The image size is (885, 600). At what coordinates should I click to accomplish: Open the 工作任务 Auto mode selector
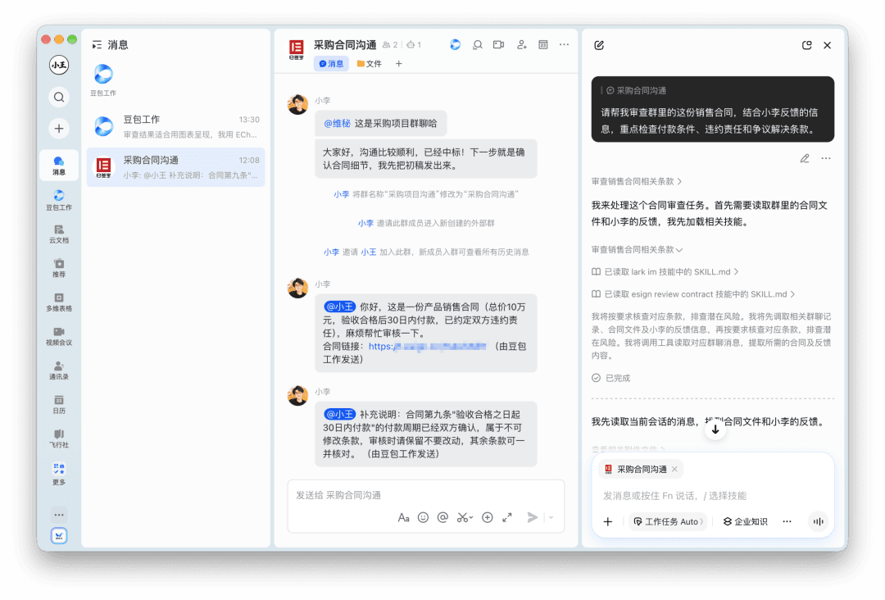(x=669, y=521)
